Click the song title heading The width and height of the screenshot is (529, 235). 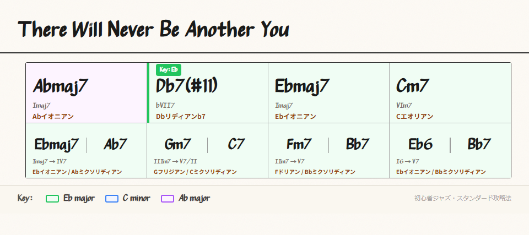153,29
